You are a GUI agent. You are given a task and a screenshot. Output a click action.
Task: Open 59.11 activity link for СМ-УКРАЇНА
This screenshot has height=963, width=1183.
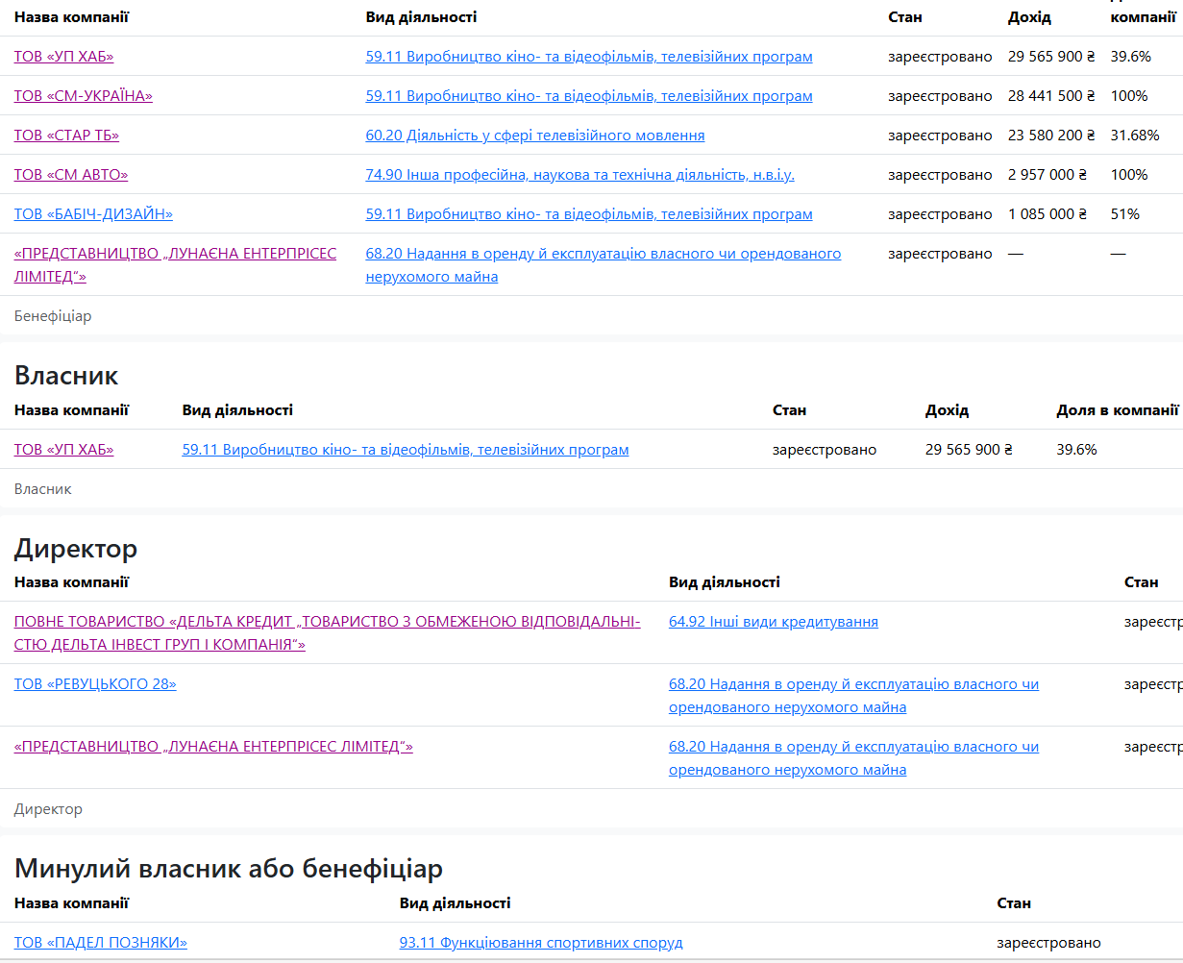(589, 96)
